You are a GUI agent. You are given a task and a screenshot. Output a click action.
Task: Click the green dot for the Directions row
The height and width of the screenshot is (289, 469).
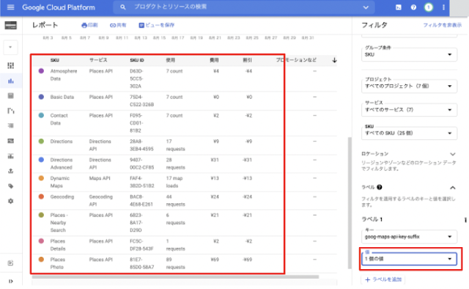click(41, 141)
